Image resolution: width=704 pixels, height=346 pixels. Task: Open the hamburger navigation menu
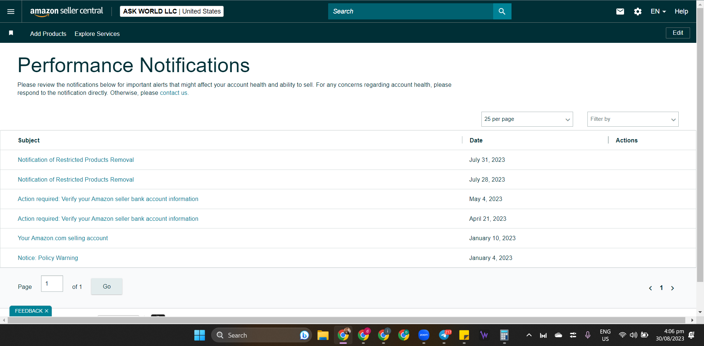click(11, 11)
